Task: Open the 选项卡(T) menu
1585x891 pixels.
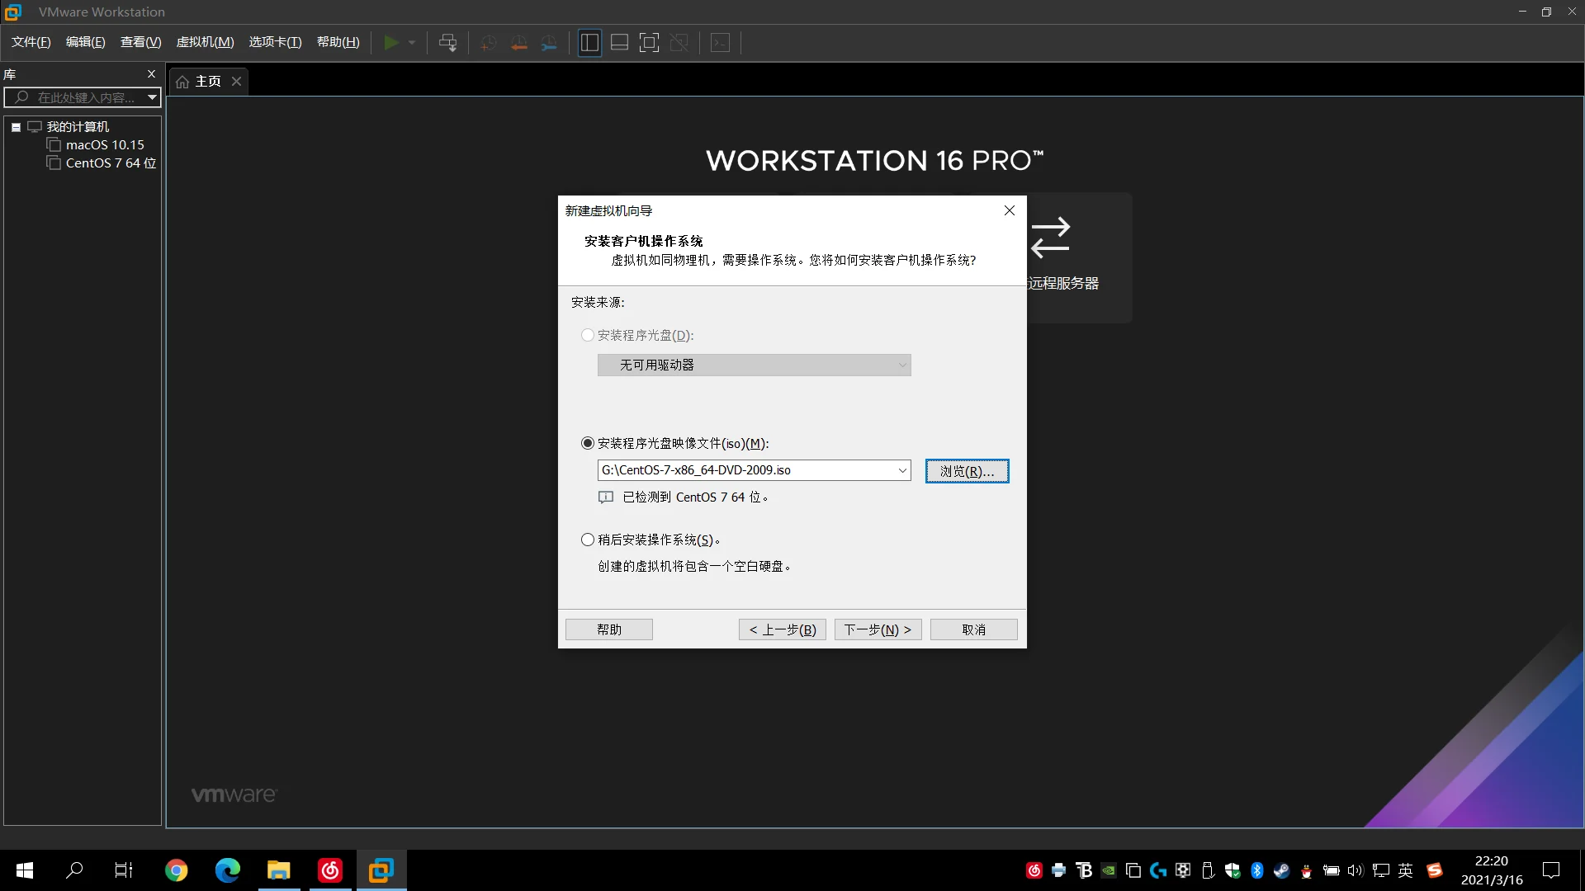Action: [275, 42]
